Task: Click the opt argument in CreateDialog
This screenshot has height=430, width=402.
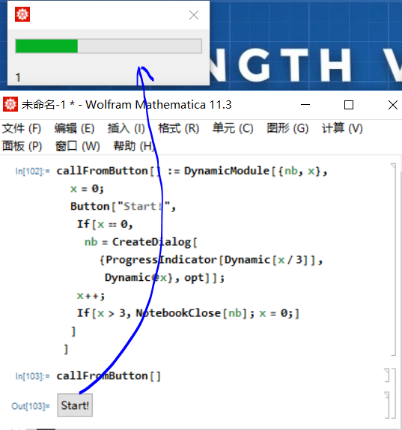Action: click(x=194, y=277)
